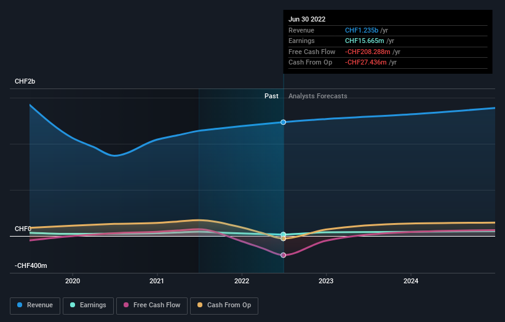Viewport: 505px width, 322px height.
Task: Click the 2022 x-axis label
Action: 242,281
